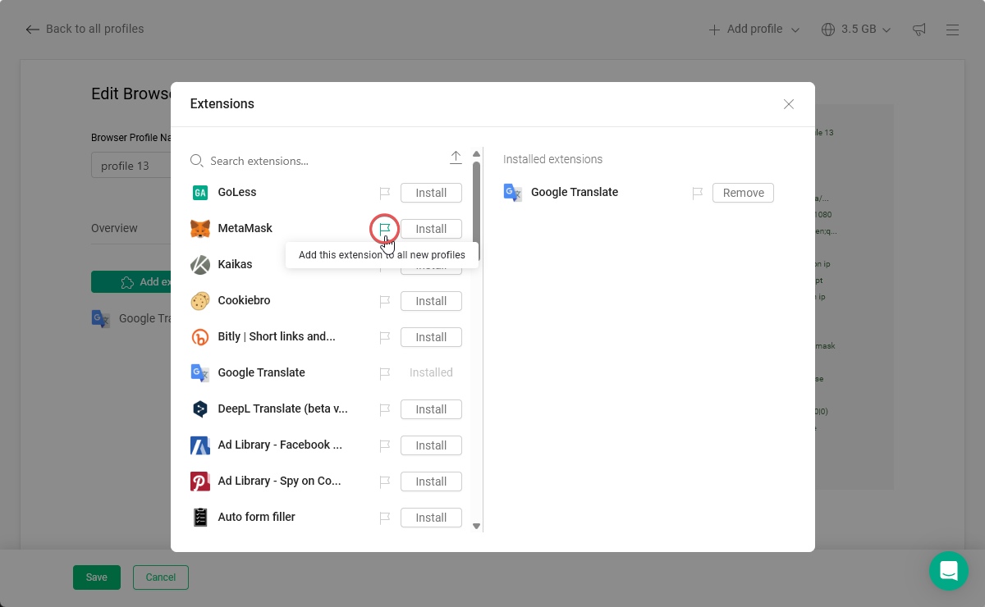Viewport: 985px width, 607px height.
Task: Click Google Translate icon in extension list
Action: pos(200,373)
